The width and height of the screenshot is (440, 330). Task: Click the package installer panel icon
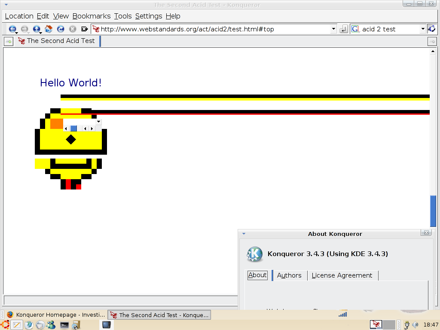(76, 325)
